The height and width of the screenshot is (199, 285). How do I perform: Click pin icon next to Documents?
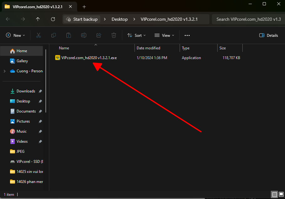point(40,111)
